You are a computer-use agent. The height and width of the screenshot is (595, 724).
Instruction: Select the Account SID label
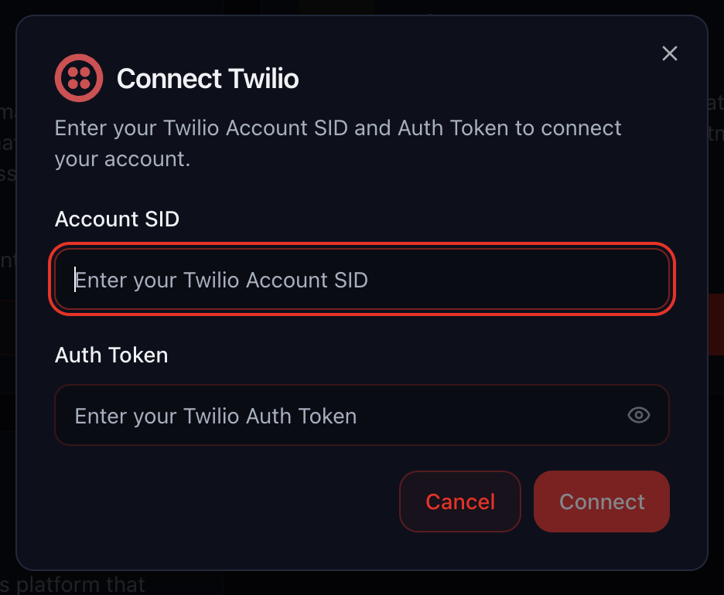point(117,219)
